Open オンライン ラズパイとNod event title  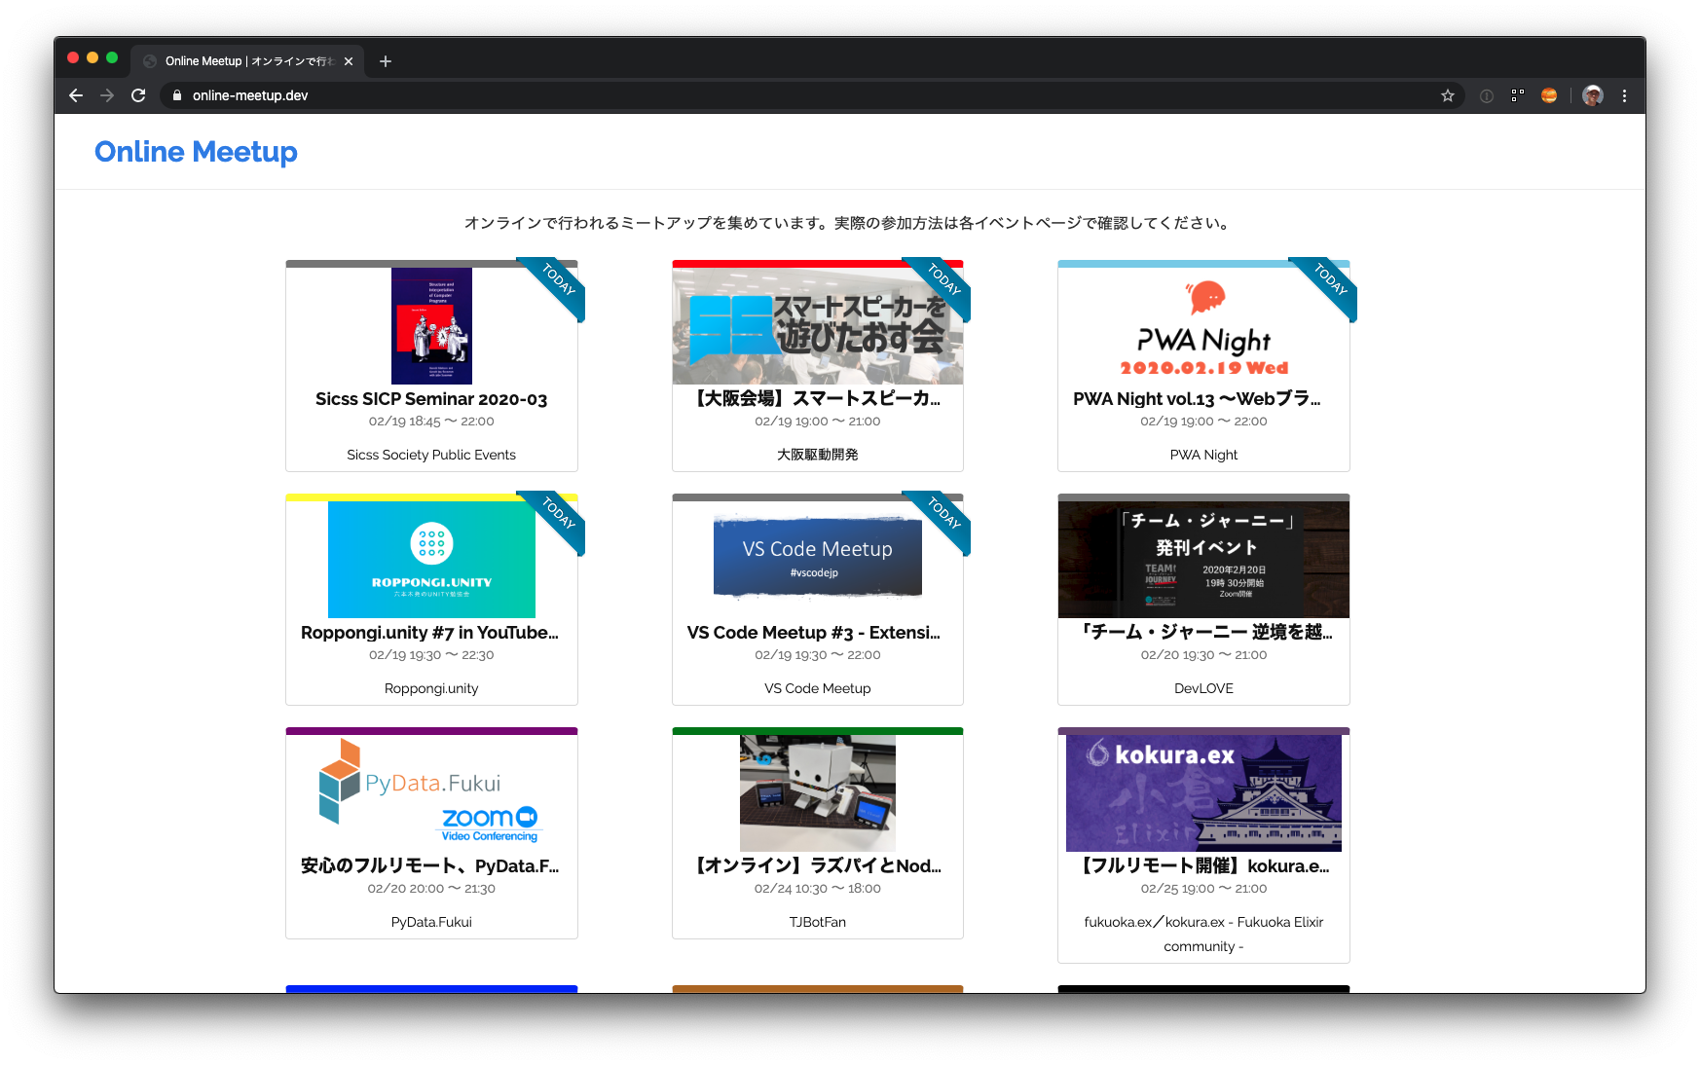point(818,866)
